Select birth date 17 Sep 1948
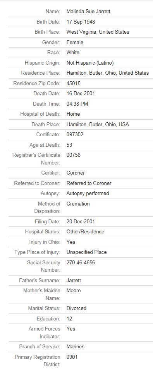The width and height of the screenshot is (153, 370). (x=81, y=22)
